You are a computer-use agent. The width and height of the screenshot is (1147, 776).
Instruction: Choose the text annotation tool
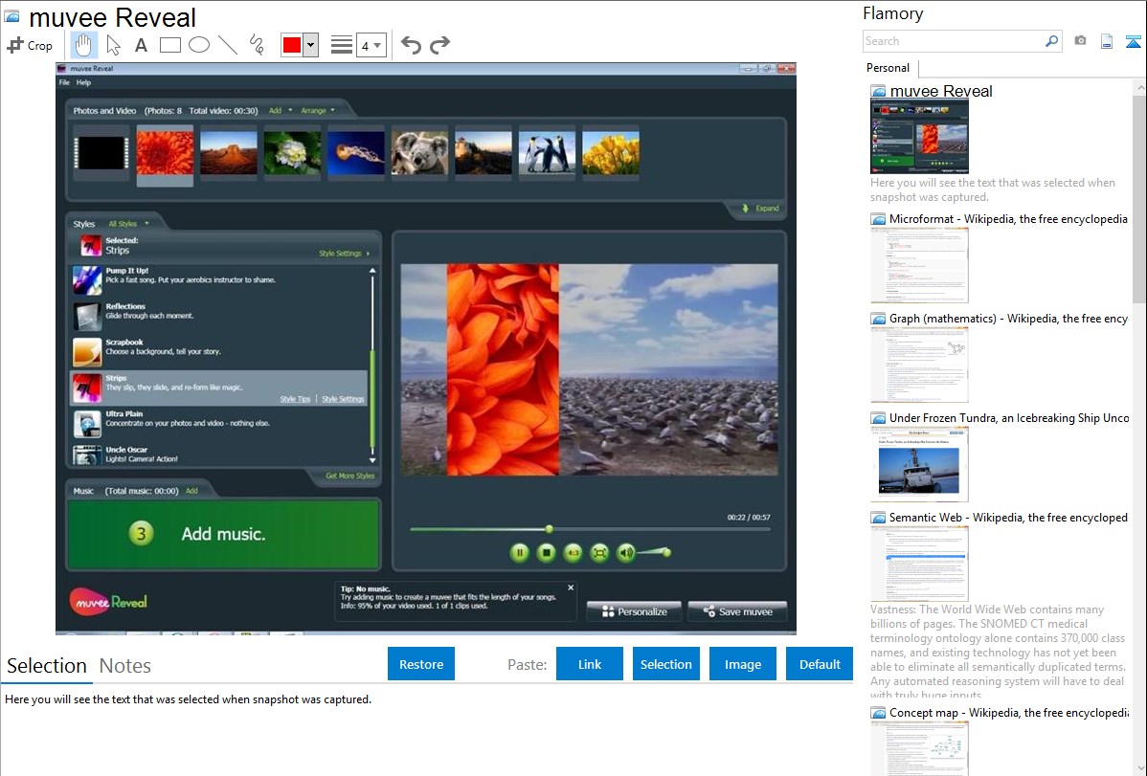tap(141, 45)
